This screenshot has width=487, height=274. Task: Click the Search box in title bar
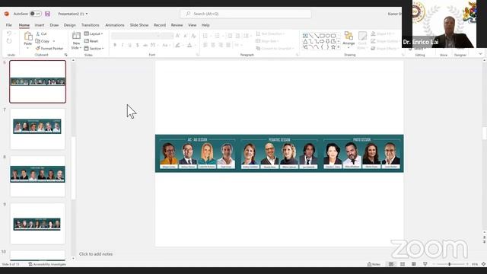[x=246, y=14]
